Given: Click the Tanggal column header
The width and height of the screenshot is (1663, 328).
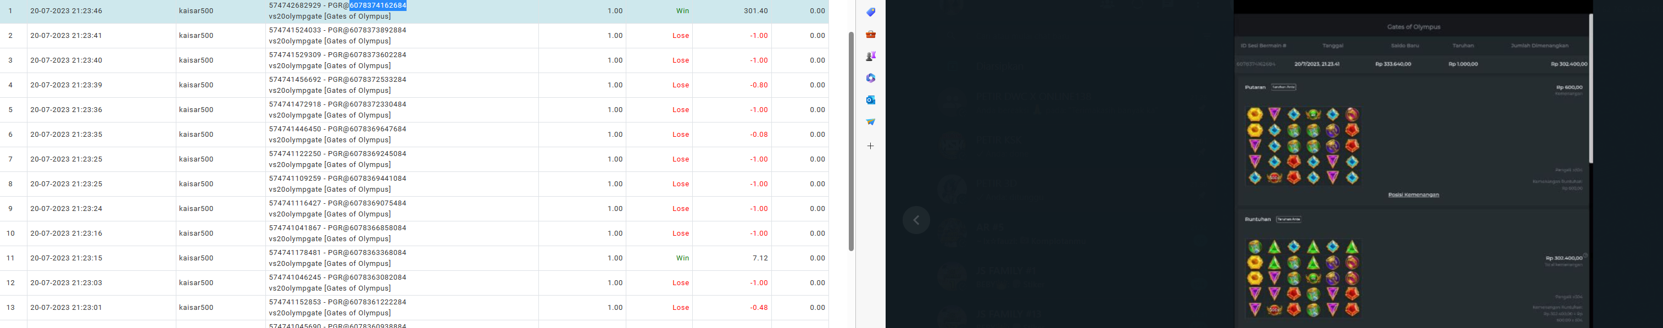Looking at the screenshot, I should point(1332,46).
